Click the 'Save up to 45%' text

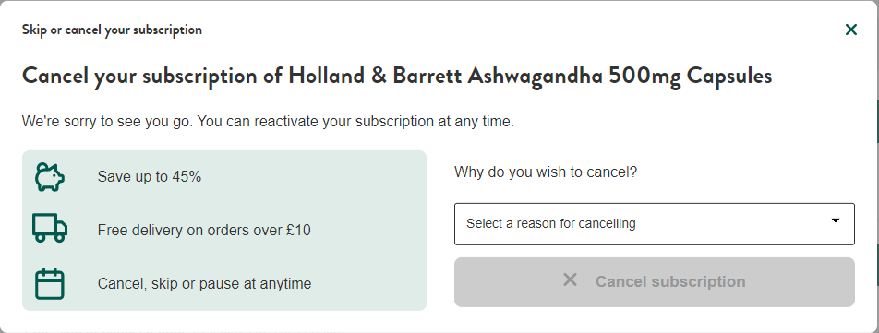(150, 177)
